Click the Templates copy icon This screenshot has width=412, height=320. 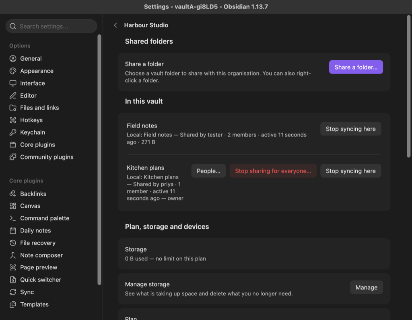tap(13, 304)
